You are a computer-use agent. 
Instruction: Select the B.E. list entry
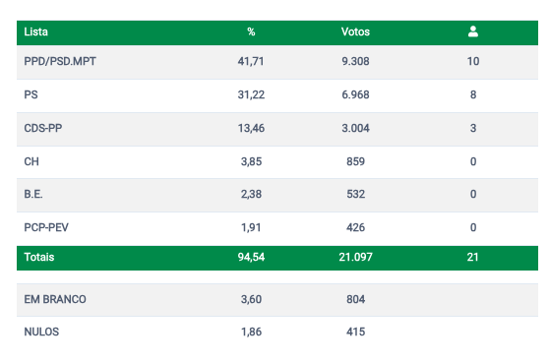[x=33, y=194]
